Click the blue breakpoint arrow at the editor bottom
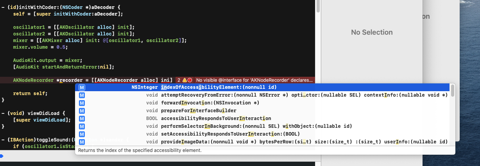This screenshot has width=480, height=166. point(2,156)
